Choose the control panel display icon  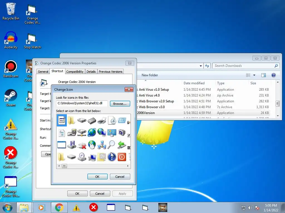click(x=112, y=133)
